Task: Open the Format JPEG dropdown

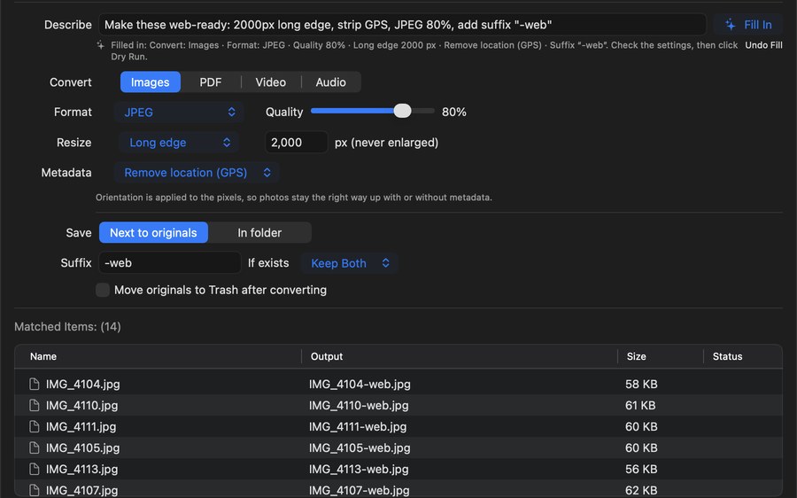Action: tap(178, 112)
